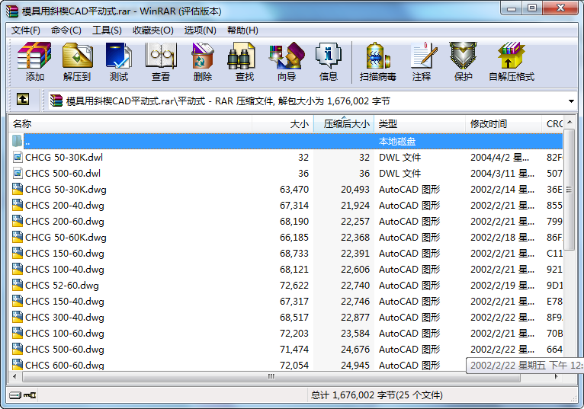Sort by the 大小 column header
584x409 pixels.
pyautogui.click(x=283, y=124)
